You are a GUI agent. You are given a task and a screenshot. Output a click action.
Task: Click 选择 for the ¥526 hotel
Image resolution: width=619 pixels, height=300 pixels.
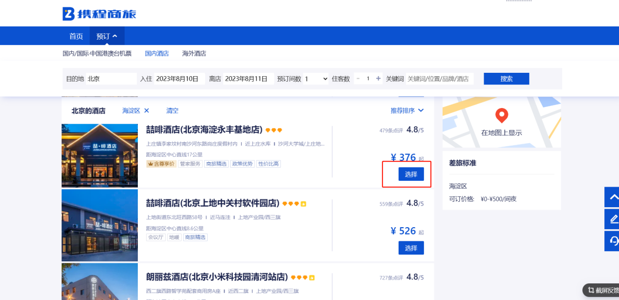coord(411,248)
